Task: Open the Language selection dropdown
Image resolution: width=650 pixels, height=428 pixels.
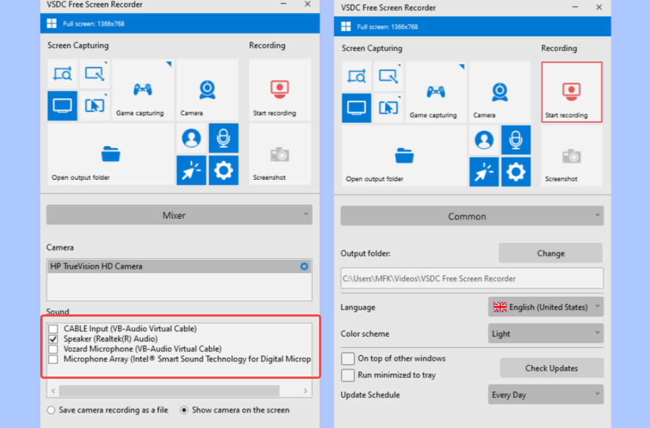Action: click(x=545, y=306)
